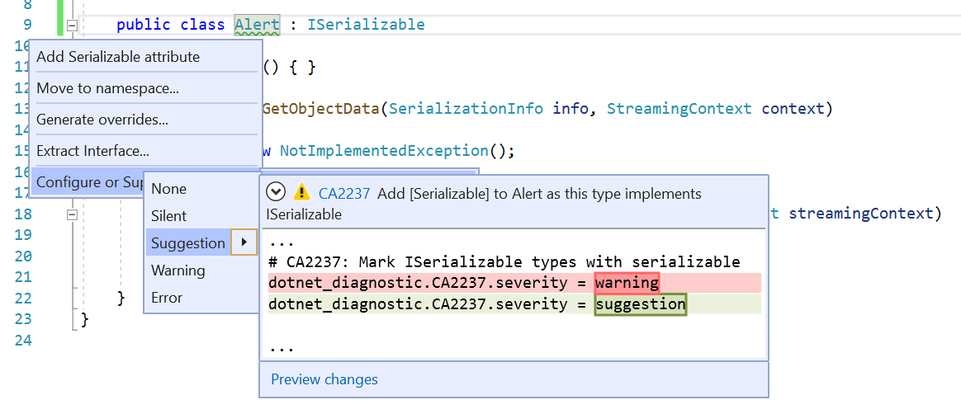Set severity to Warning

[x=201, y=270]
